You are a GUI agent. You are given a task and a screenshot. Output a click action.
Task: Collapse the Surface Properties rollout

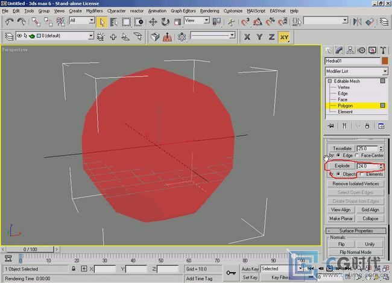click(x=356, y=231)
